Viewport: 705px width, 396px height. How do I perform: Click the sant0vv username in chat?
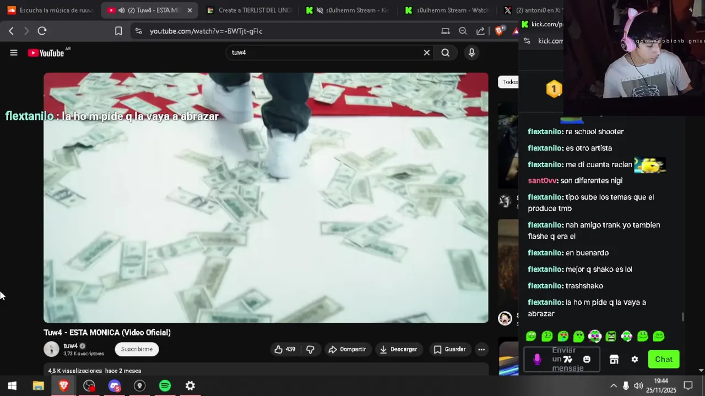543,180
